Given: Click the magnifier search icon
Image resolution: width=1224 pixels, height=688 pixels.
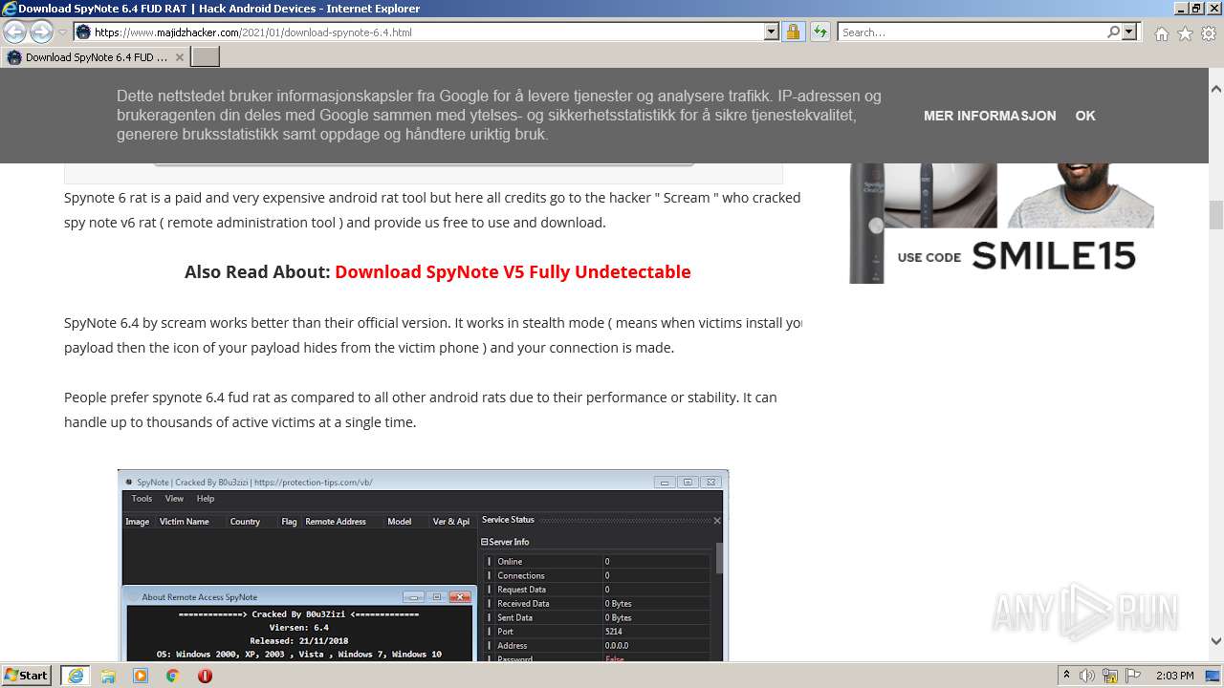Looking at the screenshot, I should [1113, 32].
